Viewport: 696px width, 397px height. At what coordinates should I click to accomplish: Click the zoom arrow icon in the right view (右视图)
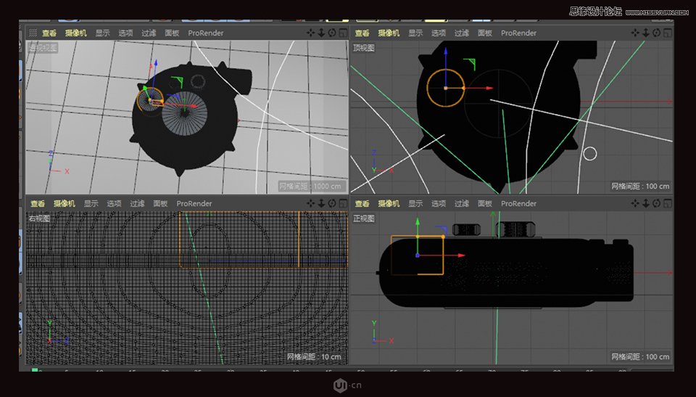[322, 203]
